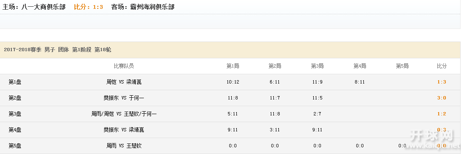The height and width of the screenshot is (154, 461).
Task: Select the 周恺 VS 梁靖崑 match
Action: [124, 82]
